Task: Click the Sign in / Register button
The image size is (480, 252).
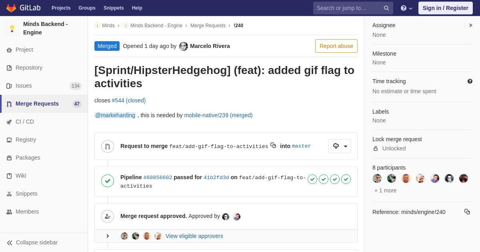Action: pos(446,8)
